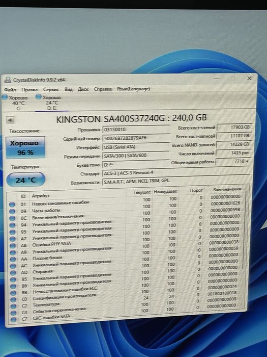Screen dimensions: 267x357
Task: Select the События переназначения attribute text
Action: tap(60, 310)
